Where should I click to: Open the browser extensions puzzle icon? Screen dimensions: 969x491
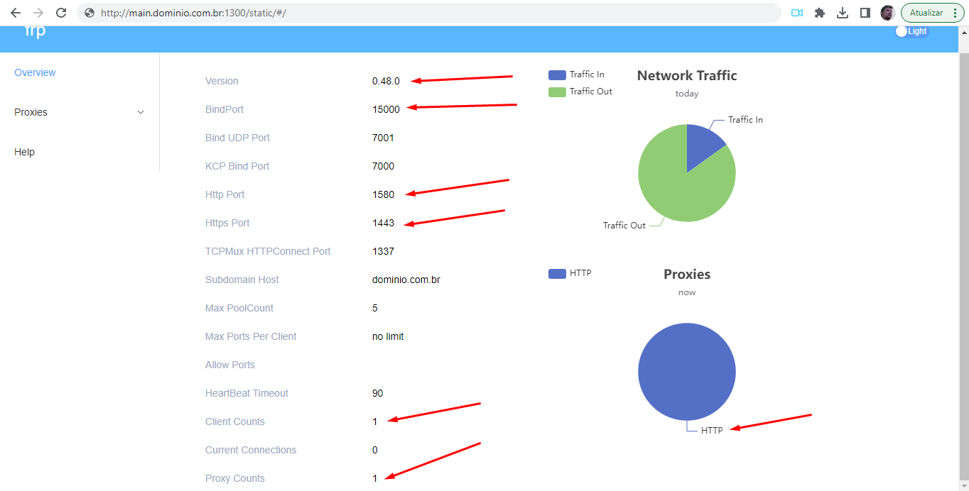pyautogui.click(x=819, y=12)
